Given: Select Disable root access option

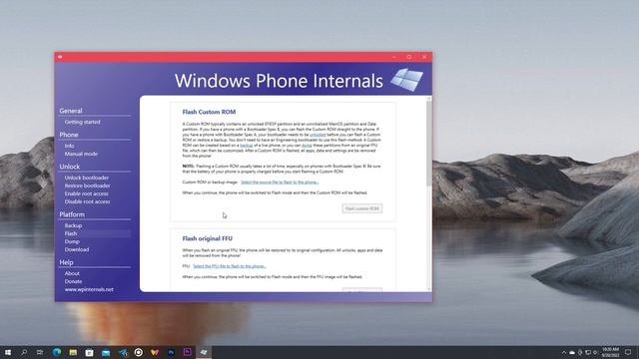Looking at the screenshot, I should [x=87, y=201].
